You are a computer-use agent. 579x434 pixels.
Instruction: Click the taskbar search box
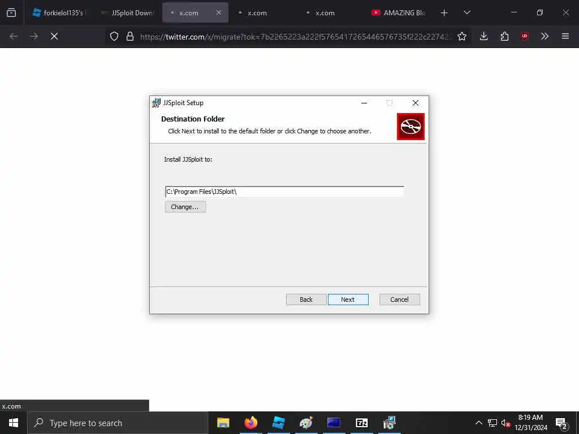tap(118, 423)
